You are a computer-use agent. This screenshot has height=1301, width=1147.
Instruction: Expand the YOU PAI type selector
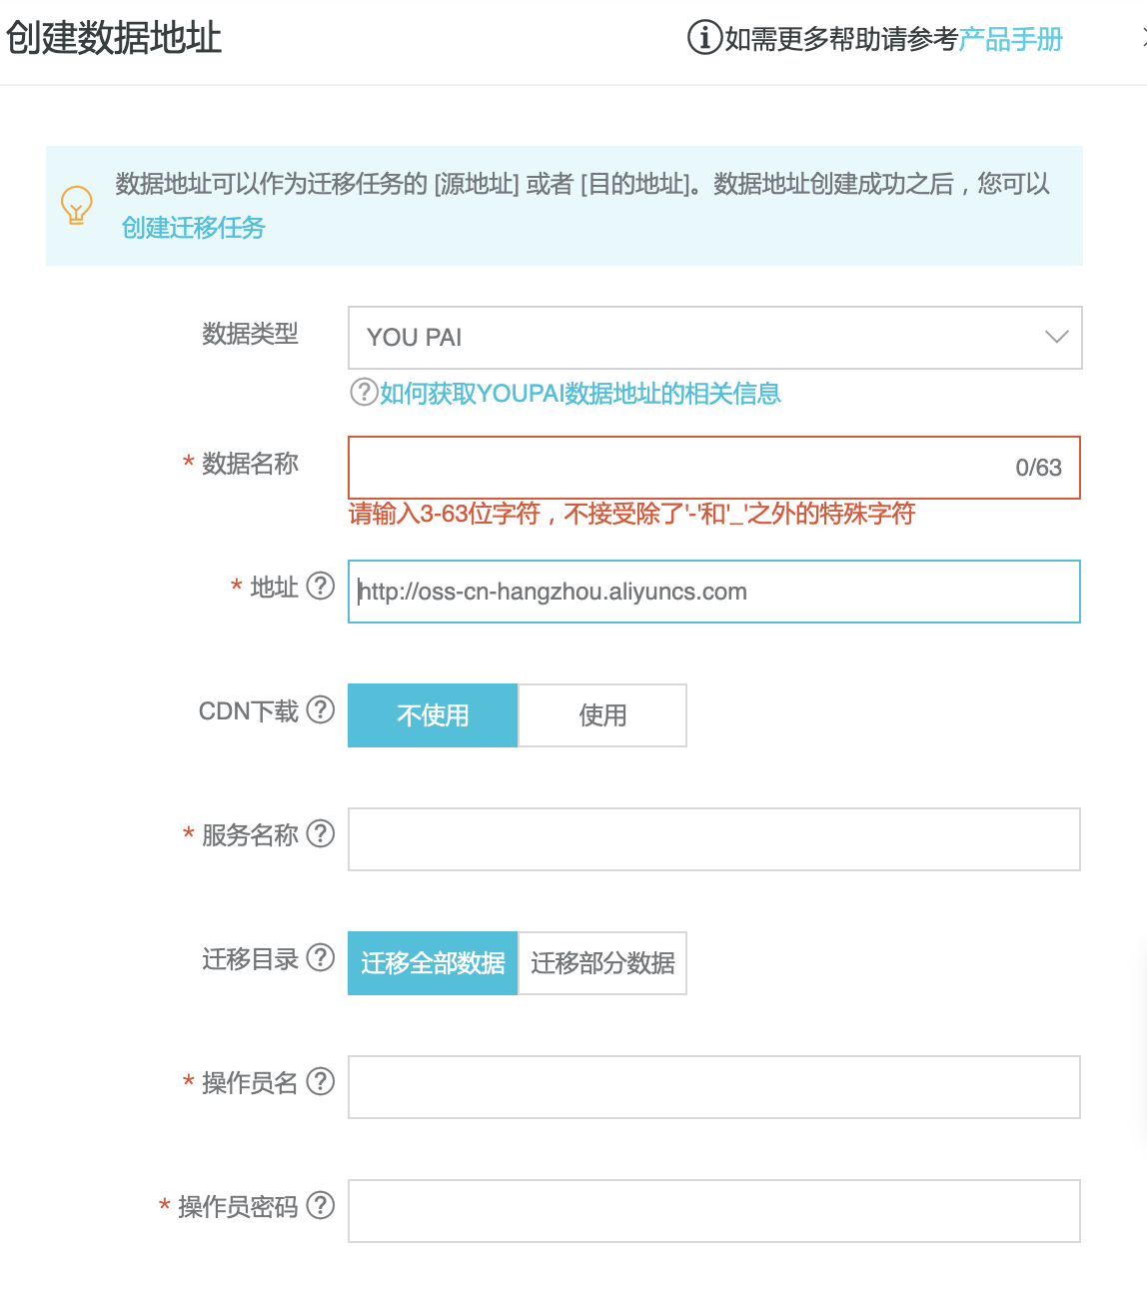pyautogui.click(x=713, y=338)
